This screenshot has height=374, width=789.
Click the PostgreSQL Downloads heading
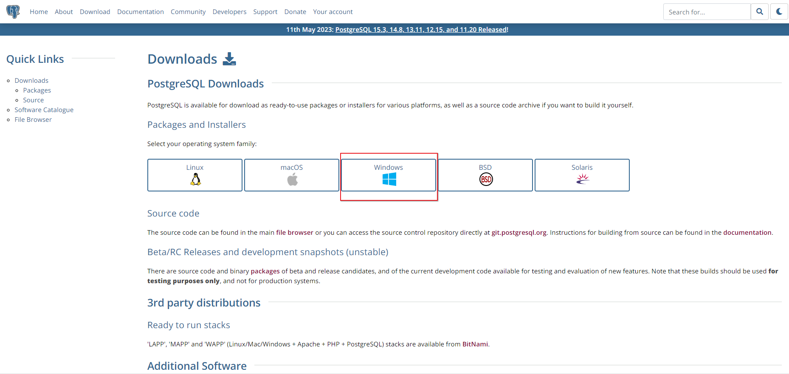click(x=206, y=84)
